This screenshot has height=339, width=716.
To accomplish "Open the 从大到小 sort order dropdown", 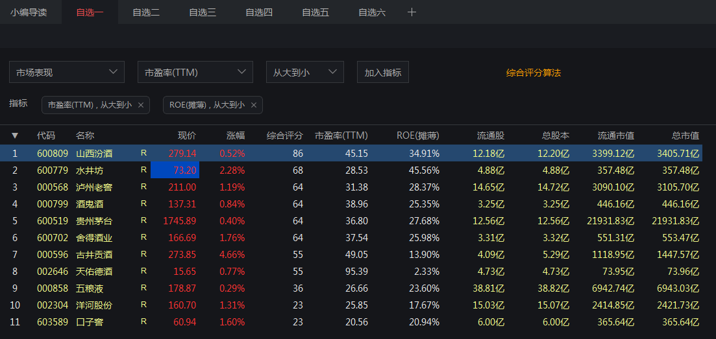I will click(x=305, y=72).
